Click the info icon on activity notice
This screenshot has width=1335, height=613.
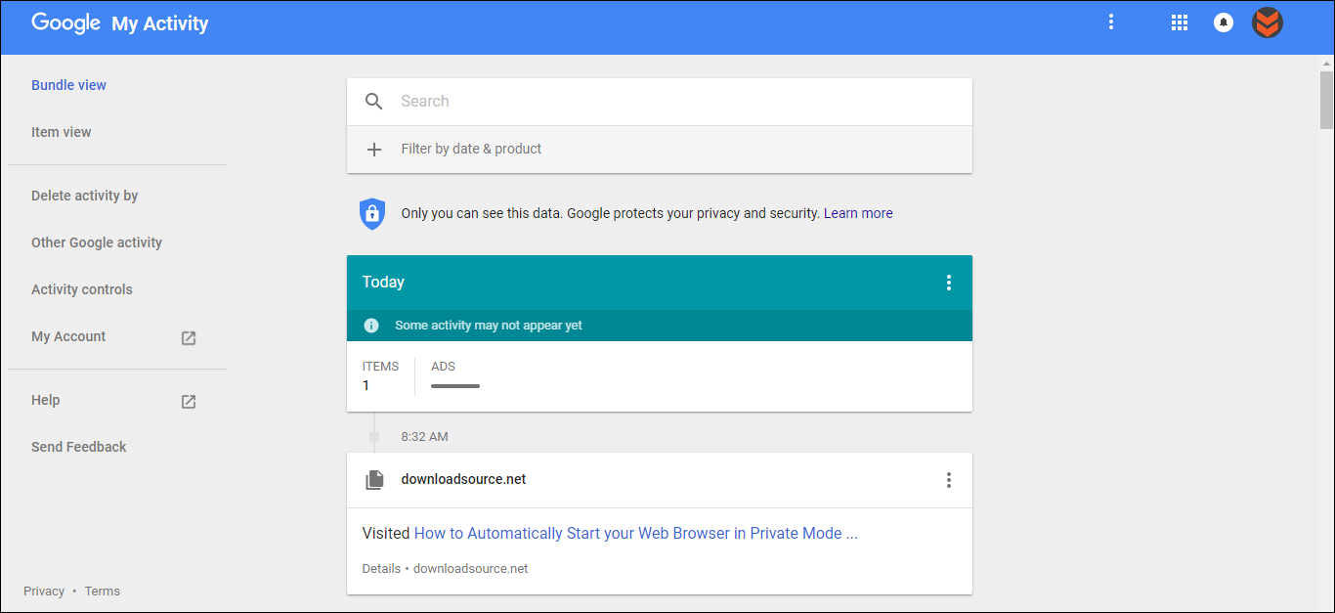pyautogui.click(x=371, y=326)
